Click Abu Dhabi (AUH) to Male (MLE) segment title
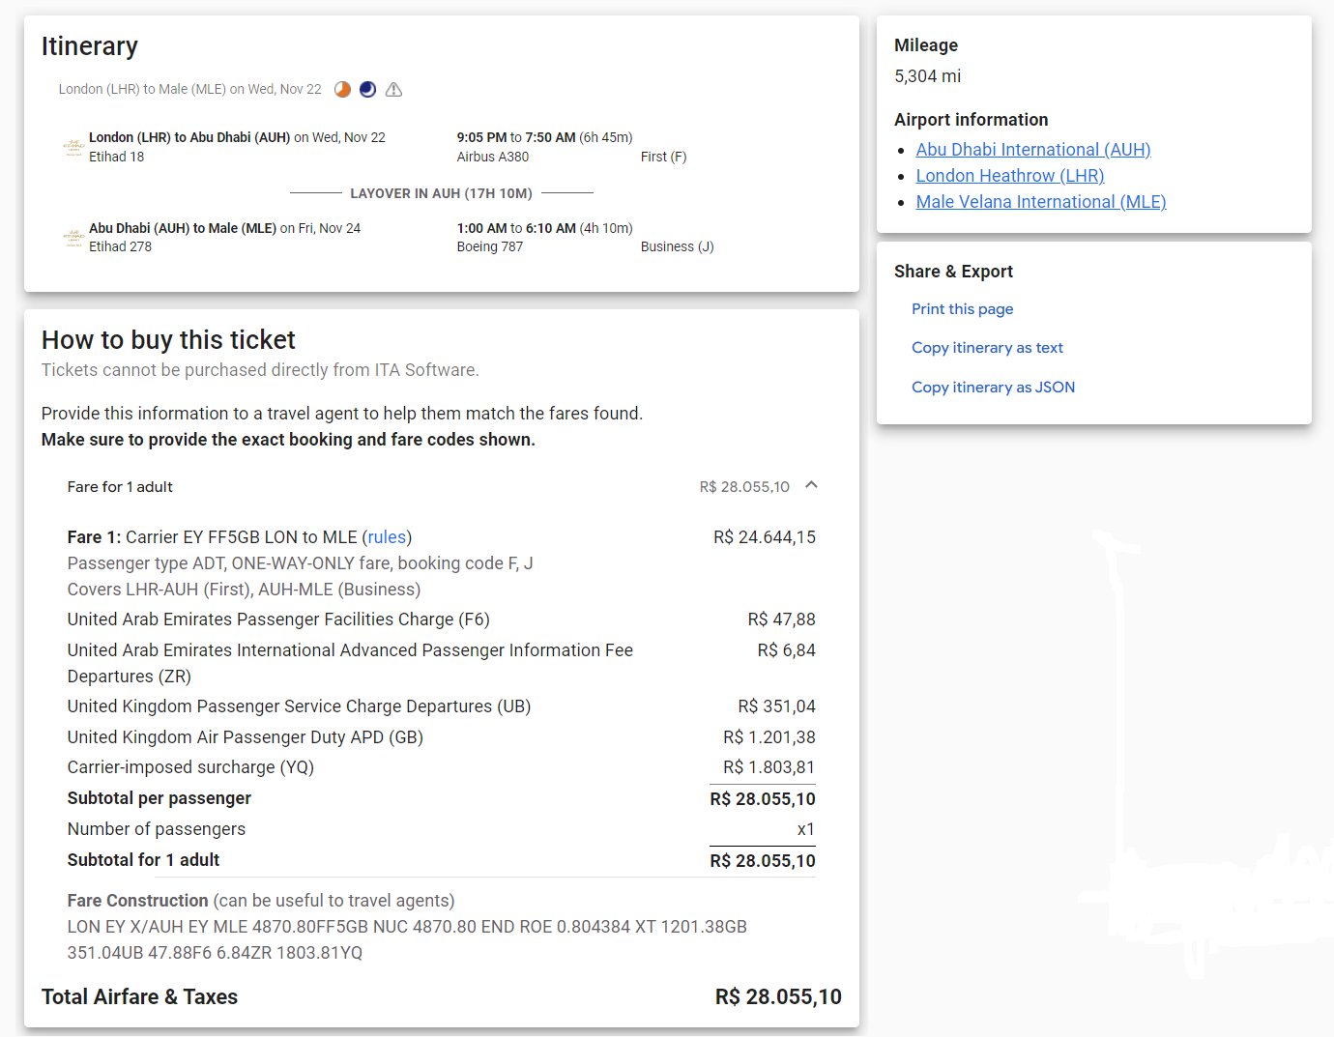 click(183, 228)
